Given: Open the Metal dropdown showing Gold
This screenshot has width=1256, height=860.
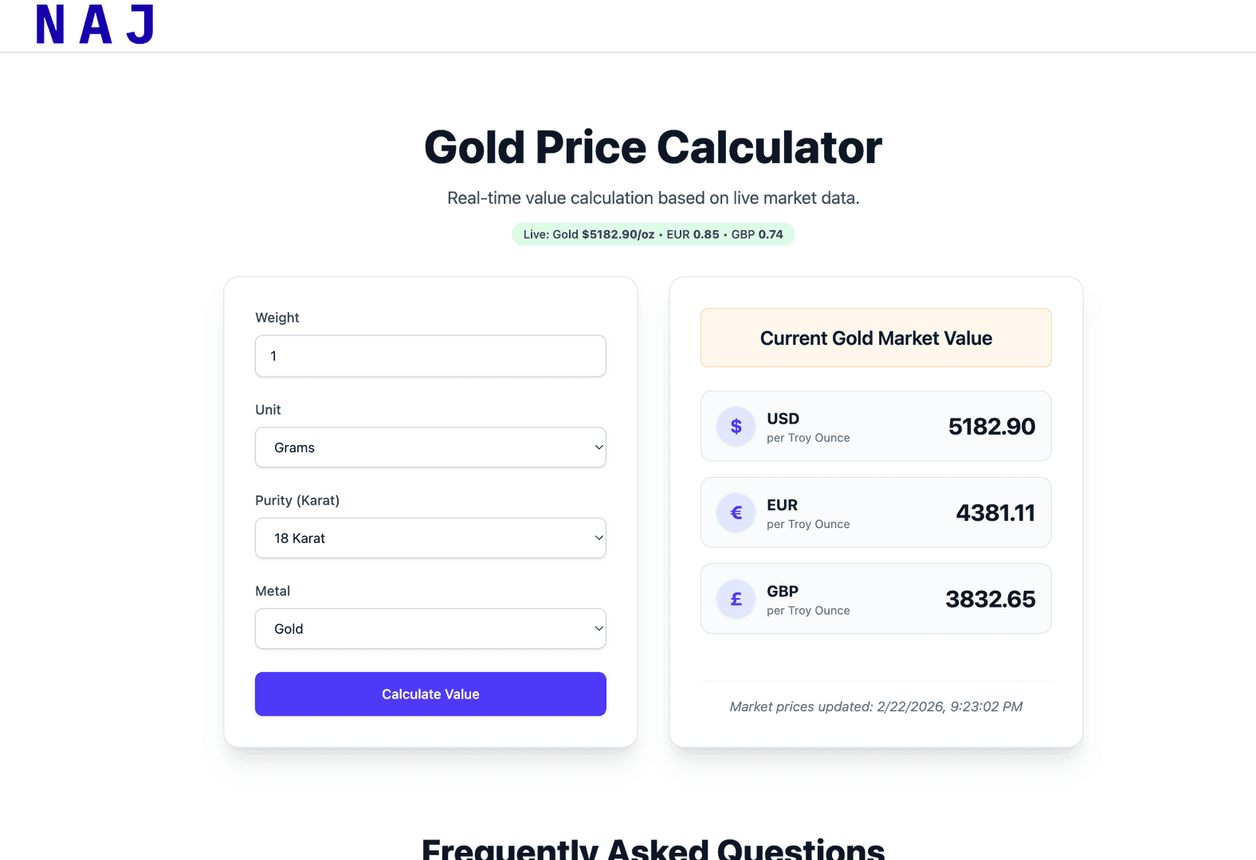Looking at the screenshot, I should click(x=430, y=628).
